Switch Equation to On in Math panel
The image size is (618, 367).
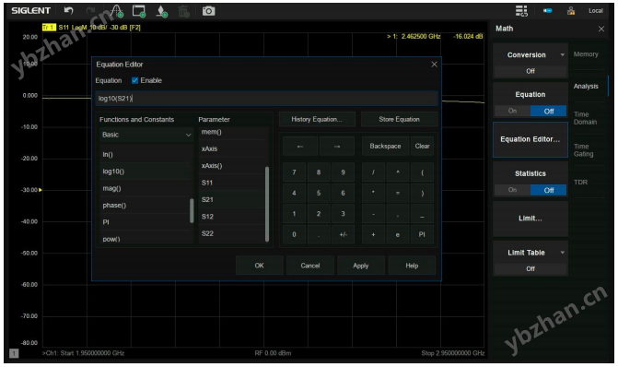pos(512,111)
